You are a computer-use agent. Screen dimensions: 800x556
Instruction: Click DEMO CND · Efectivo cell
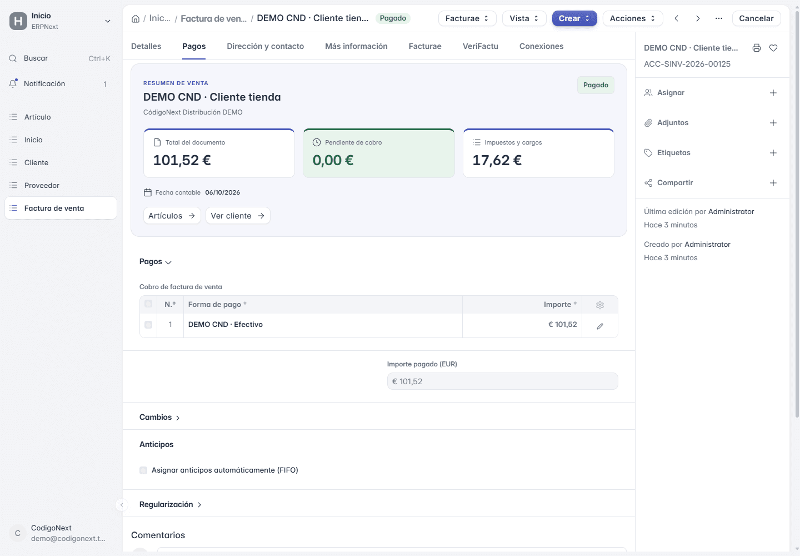[323, 325]
